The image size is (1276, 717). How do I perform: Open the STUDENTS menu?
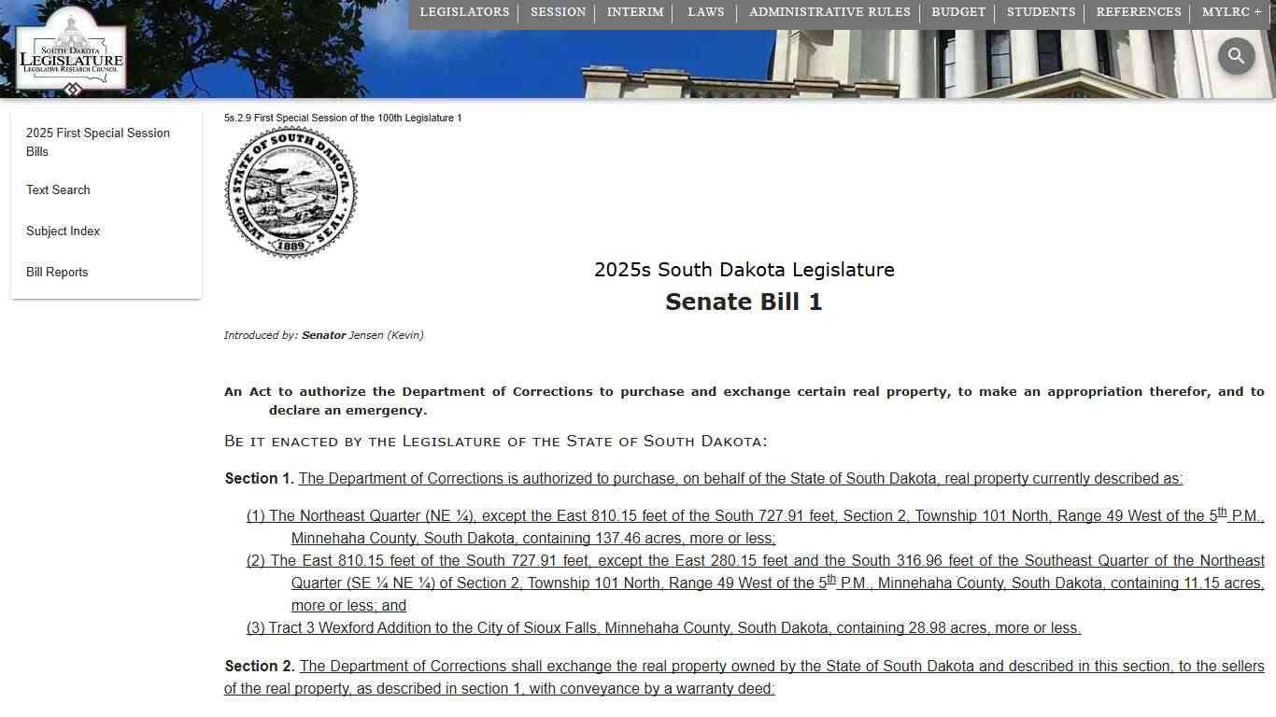(1041, 12)
